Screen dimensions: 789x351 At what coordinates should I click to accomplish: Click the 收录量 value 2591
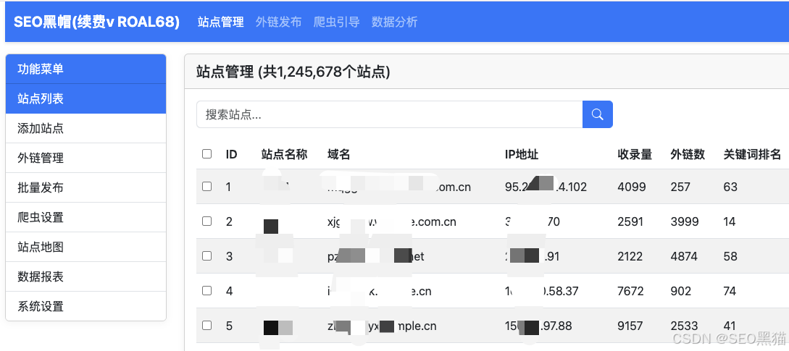pos(630,221)
